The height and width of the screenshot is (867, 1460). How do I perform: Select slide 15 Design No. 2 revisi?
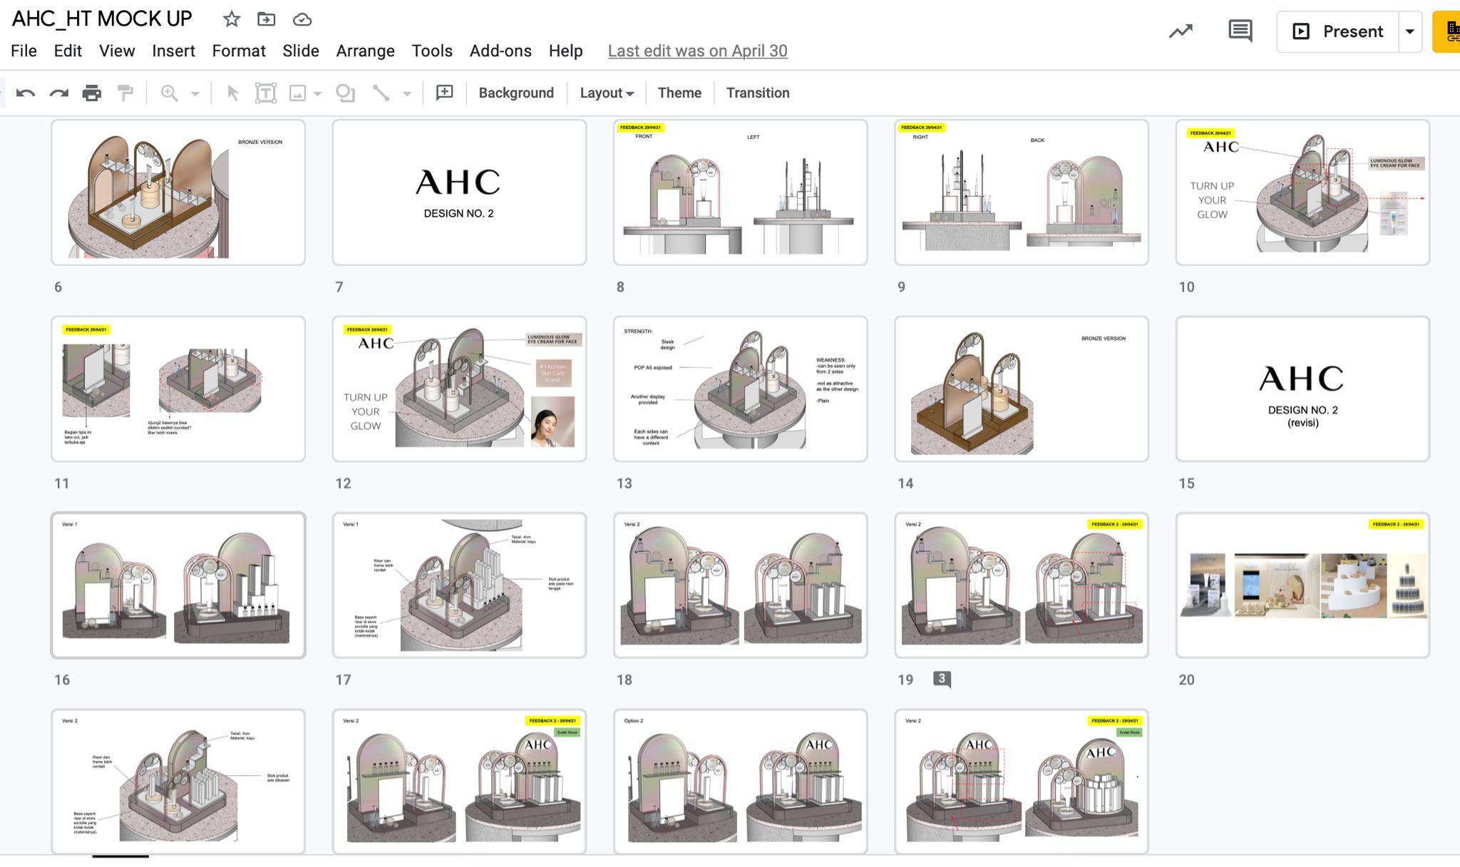click(1302, 389)
